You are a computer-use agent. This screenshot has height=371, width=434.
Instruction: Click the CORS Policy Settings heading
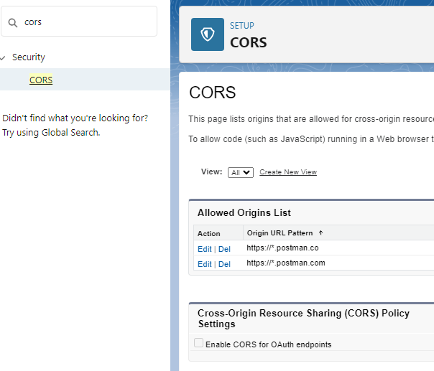(303, 318)
